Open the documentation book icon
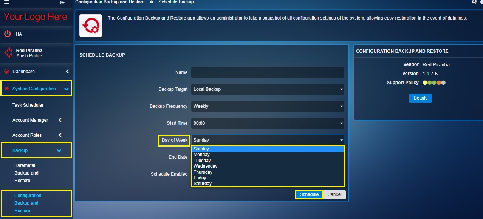The width and height of the screenshot is (483, 219). pyautogui.click(x=474, y=2)
